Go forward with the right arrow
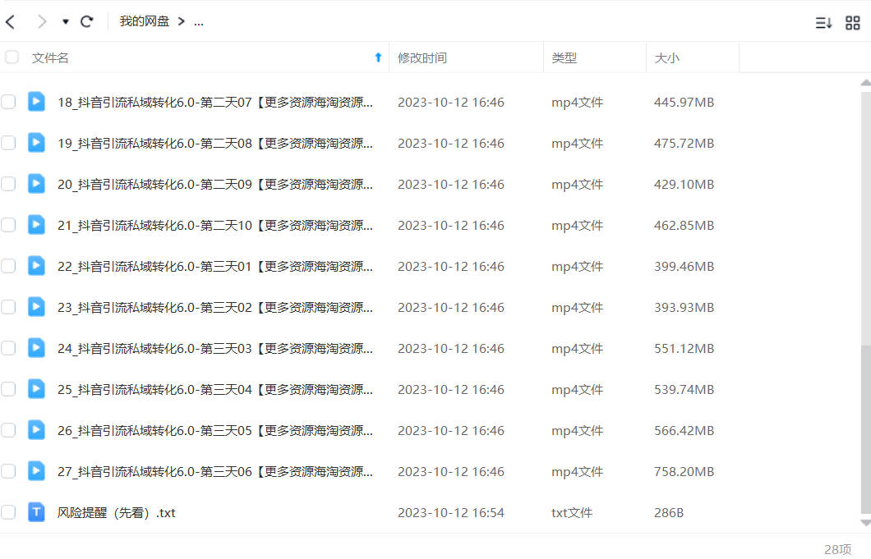This screenshot has width=871, height=559. click(42, 21)
